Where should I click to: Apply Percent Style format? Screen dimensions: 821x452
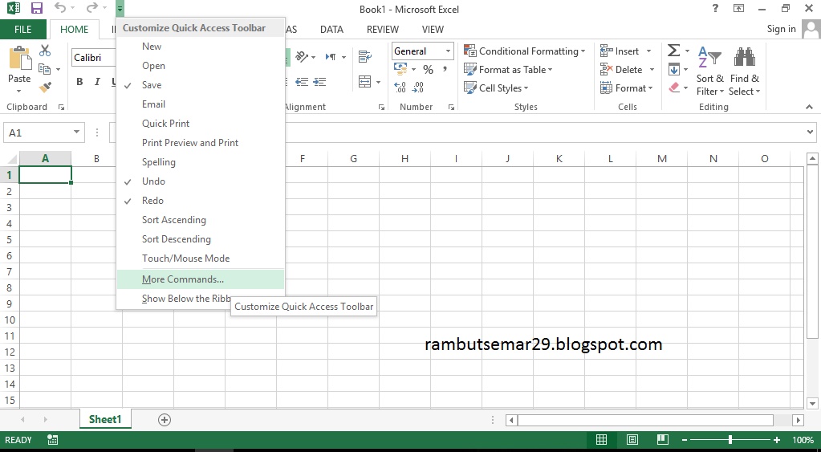click(x=429, y=70)
